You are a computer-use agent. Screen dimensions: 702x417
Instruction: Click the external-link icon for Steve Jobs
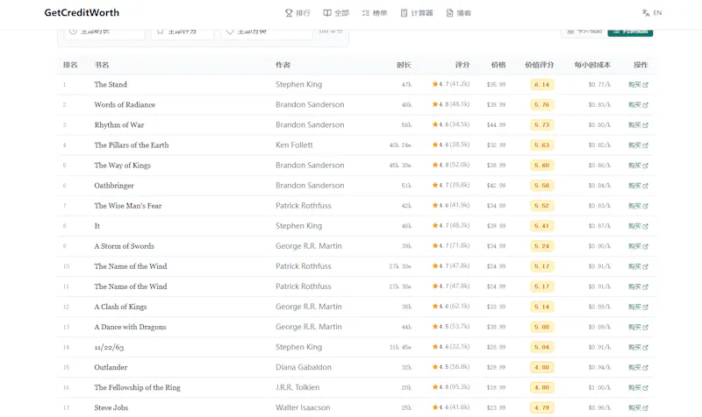pyautogui.click(x=645, y=408)
